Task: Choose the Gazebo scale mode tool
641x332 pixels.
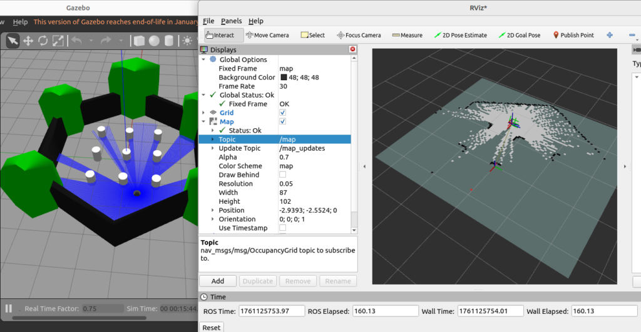Action: coord(58,41)
